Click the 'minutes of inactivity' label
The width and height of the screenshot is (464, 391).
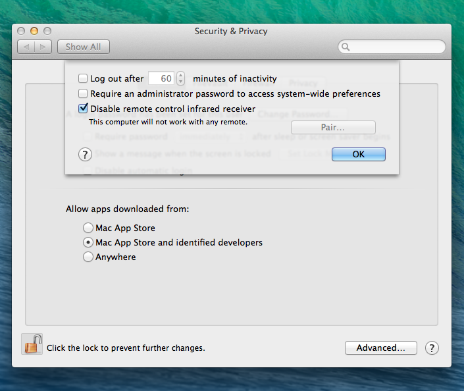click(x=235, y=79)
